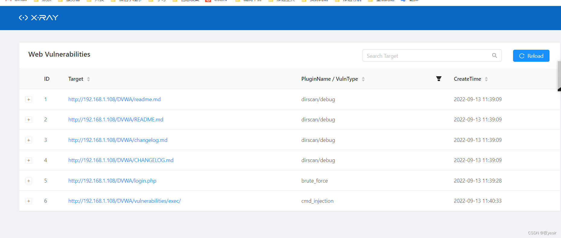Viewport: 561px width, 238px height.
Task: Open the DVWA/readme.md link
Action: [114, 99]
